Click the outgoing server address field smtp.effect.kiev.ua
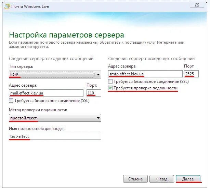Viewport: 210px width, 191px height. (x=145, y=74)
